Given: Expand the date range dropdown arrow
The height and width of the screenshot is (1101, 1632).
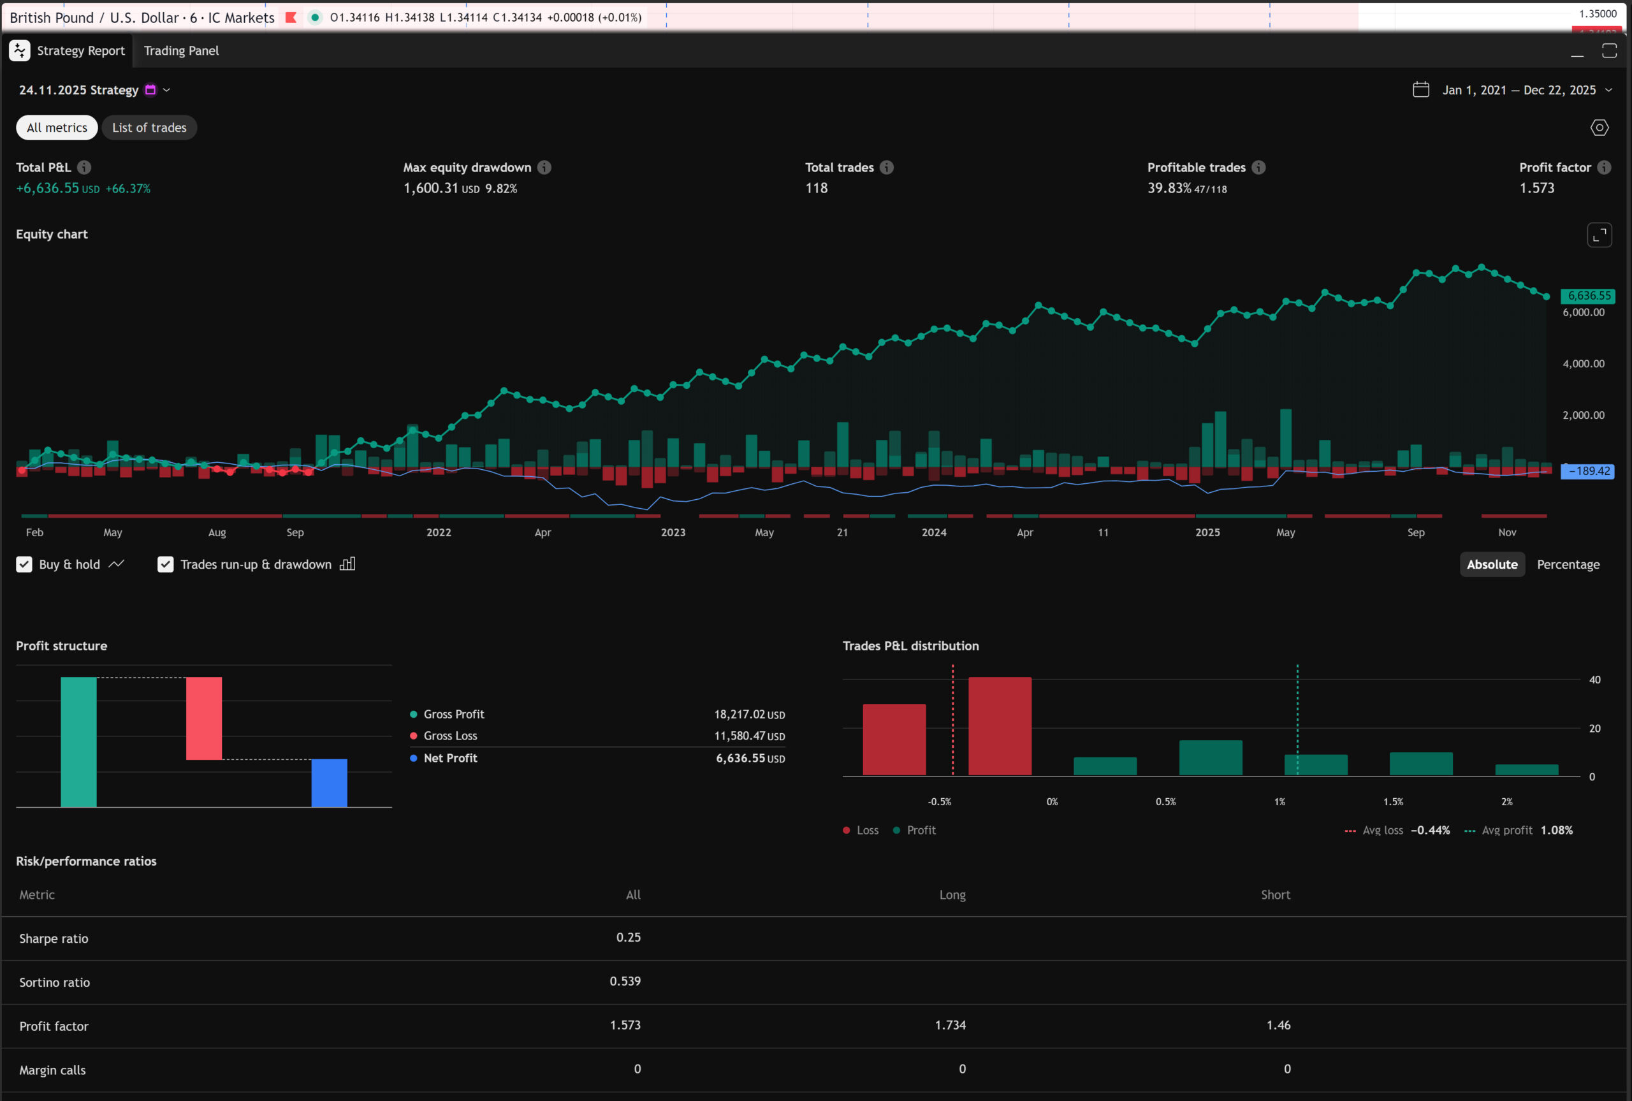Looking at the screenshot, I should pyautogui.click(x=1608, y=90).
